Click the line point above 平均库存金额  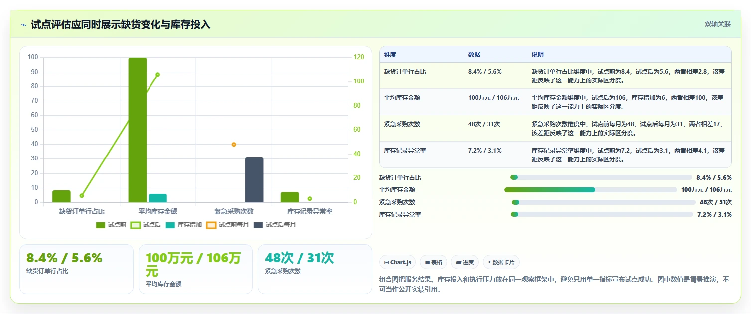click(x=157, y=75)
